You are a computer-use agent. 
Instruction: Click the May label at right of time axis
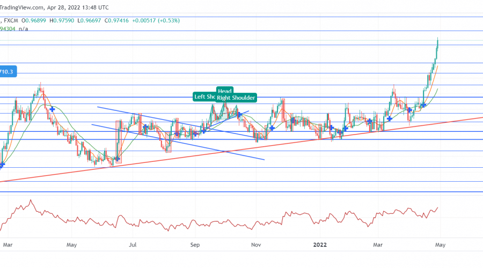coord(440,245)
